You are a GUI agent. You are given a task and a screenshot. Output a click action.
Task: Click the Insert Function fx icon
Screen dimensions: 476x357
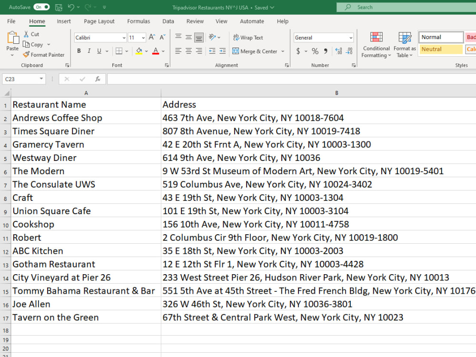(x=98, y=79)
